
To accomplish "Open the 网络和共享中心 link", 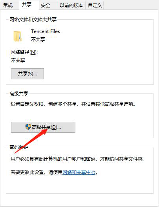I will 79,172.
